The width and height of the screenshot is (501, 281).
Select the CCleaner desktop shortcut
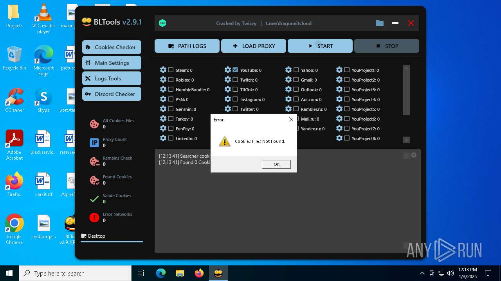pyautogui.click(x=14, y=100)
